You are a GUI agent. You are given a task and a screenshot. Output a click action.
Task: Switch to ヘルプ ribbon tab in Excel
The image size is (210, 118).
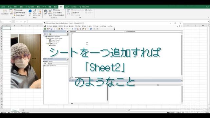tap(67, 7)
